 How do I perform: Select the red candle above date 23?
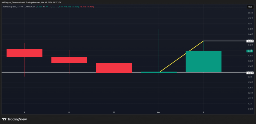point(114,68)
